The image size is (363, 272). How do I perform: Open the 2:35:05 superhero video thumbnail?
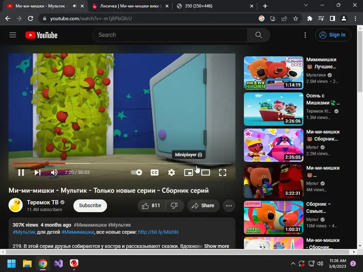(273, 145)
